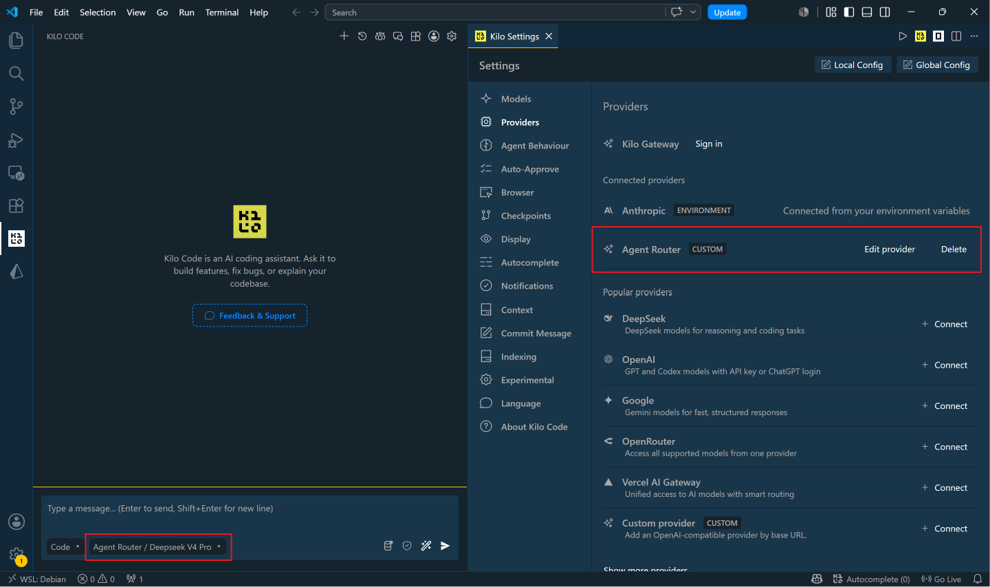The width and height of the screenshot is (990, 587).
Task: Open the Agent Router / Deepseek V4 Pro model dropdown
Action: pos(157,547)
